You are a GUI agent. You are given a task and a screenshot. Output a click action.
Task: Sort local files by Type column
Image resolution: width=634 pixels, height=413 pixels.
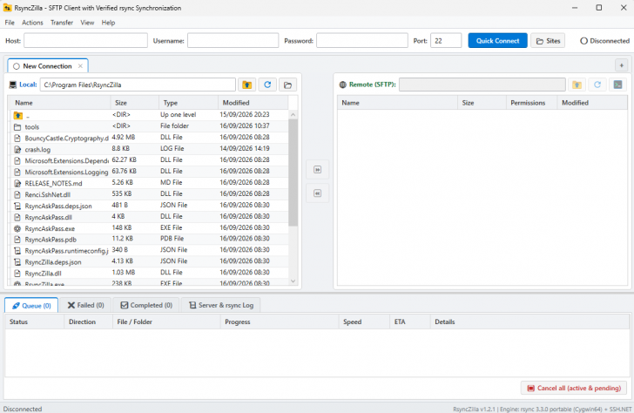(188, 103)
